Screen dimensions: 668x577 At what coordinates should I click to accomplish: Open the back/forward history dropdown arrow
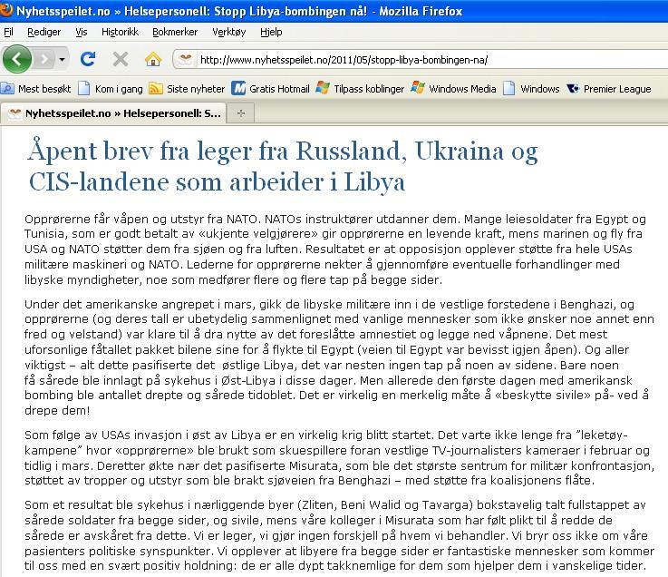(x=63, y=59)
